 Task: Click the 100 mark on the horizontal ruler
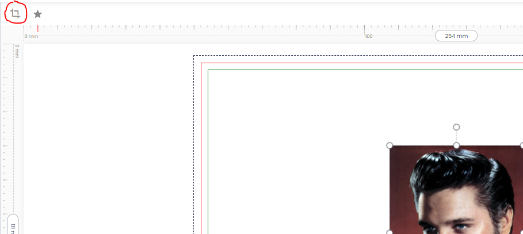point(369,36)
